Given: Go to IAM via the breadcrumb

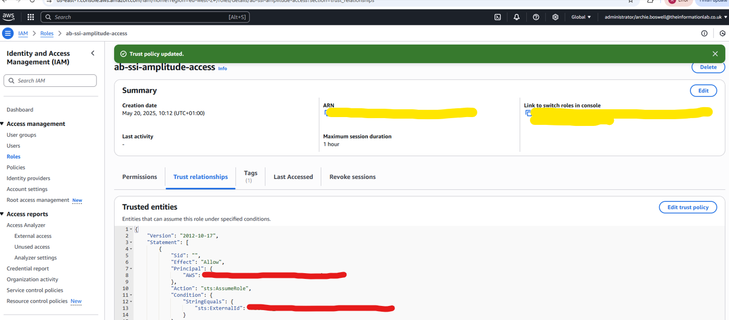Looking at the screenshot, I should 23,33.
